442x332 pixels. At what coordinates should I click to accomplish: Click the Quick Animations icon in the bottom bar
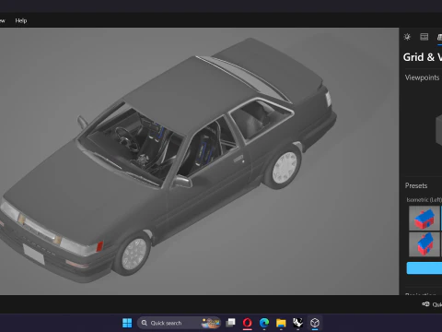tap(425, 304)
